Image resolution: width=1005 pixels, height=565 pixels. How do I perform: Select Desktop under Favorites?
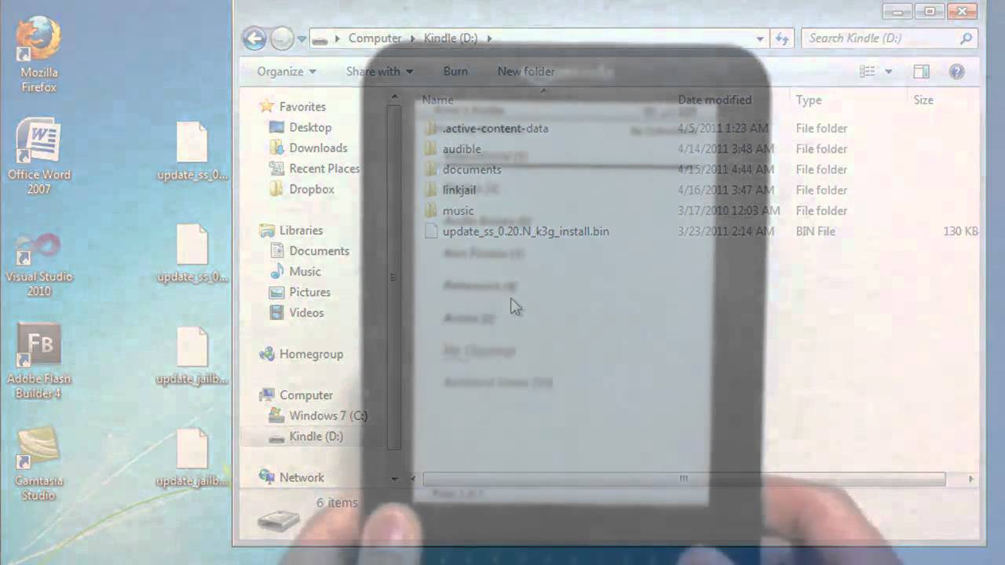tap(310, 127)
